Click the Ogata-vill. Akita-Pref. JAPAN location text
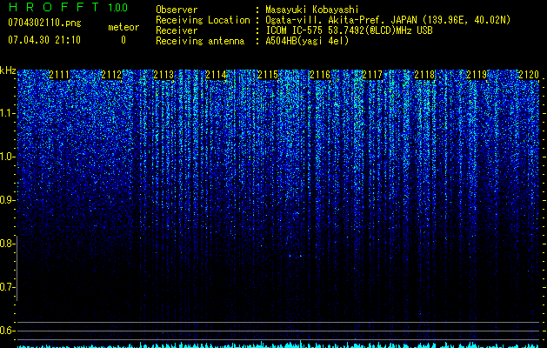Image resolution: width=547 pixels, height=348 pixels. 388,20
